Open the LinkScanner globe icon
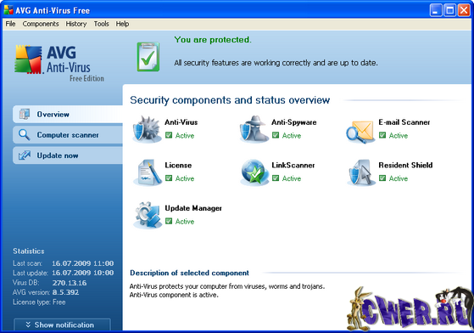 pos(254,172)
